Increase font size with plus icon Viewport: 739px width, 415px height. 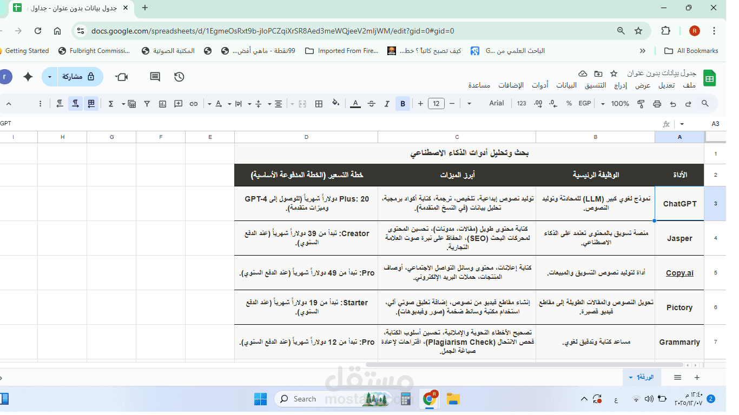coord(420,104)
